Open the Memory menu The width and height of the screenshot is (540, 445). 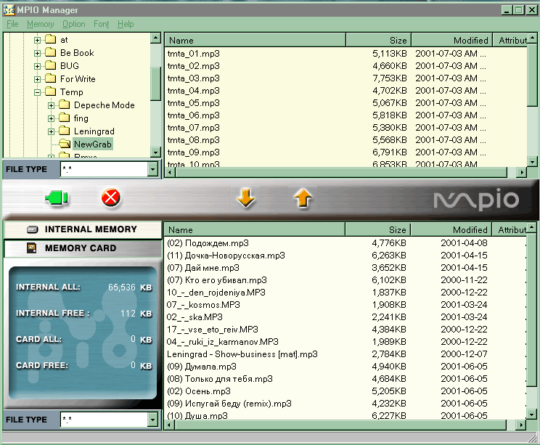[41, 24]
